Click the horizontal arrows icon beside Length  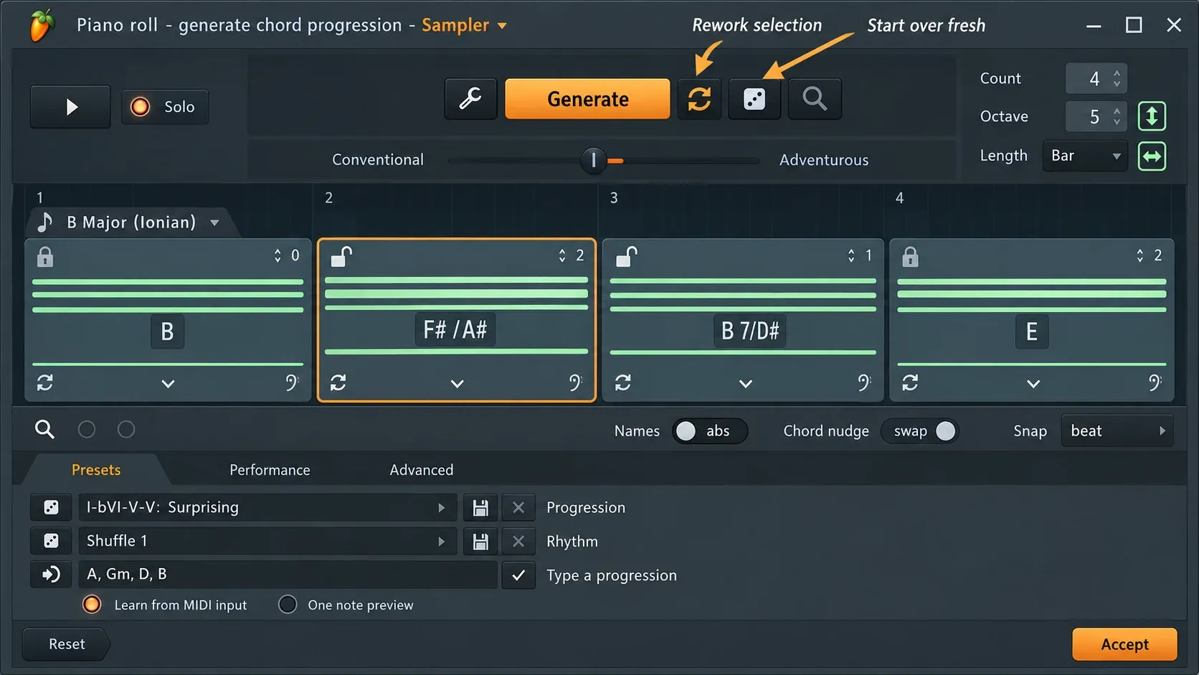[1152, 156]
